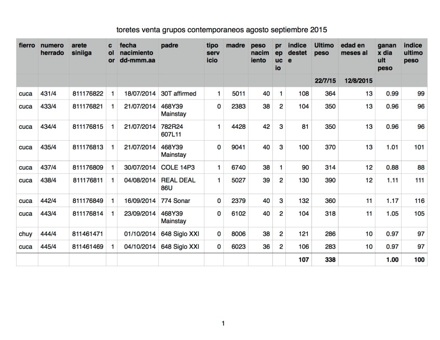Click the '30T affirmed' padre cell
This screenshot has height=340, width=440.
point(178,93)
